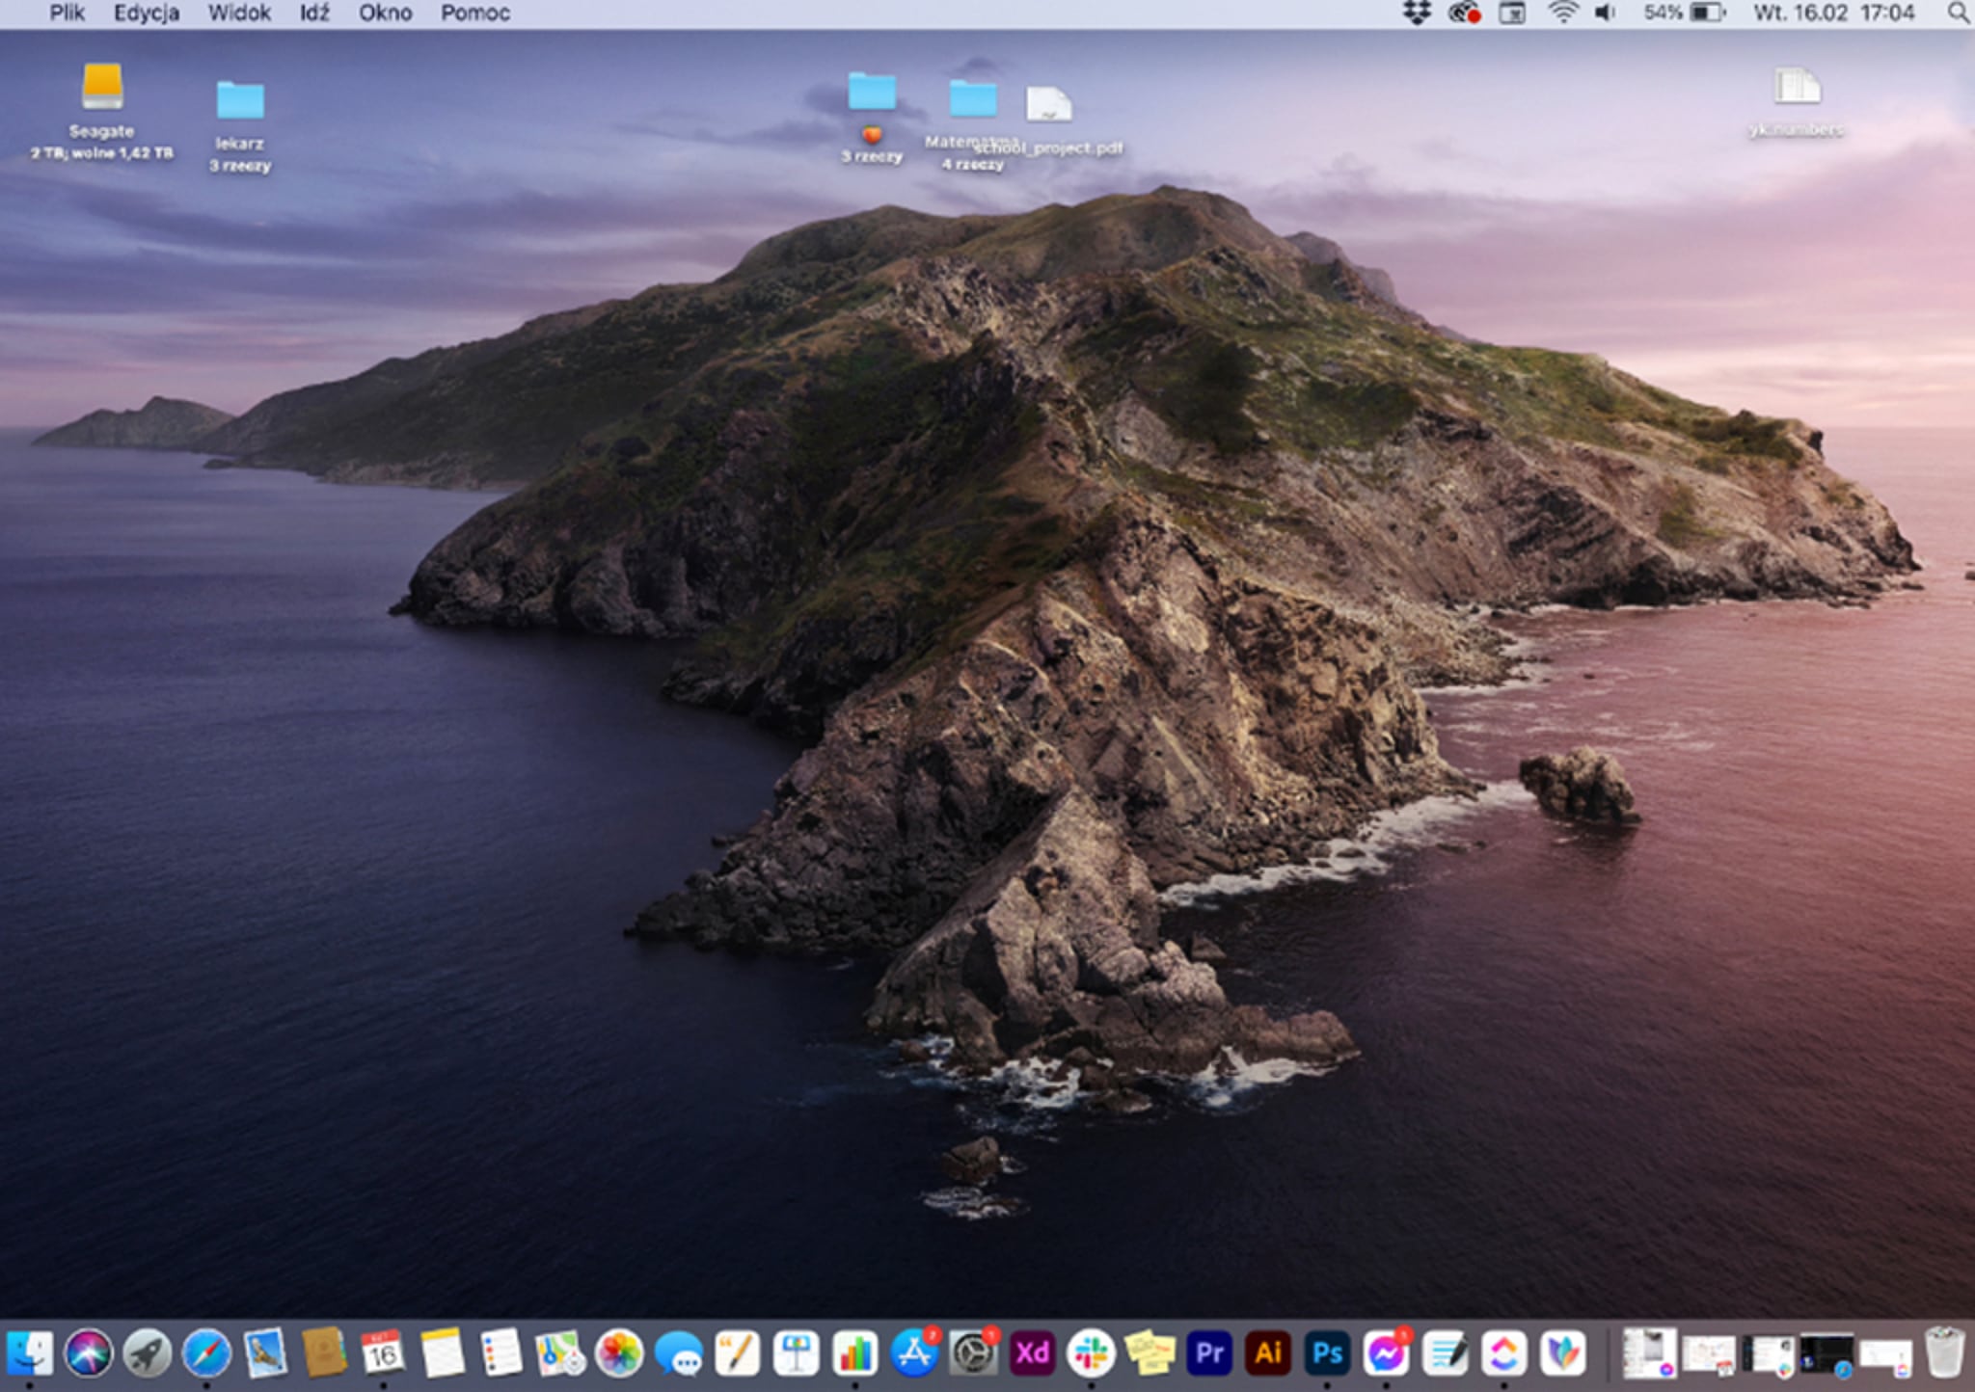Open Adobe XD from the Dock
Viewport: 1975px width, 1392px height.
click(1032, 1352)
